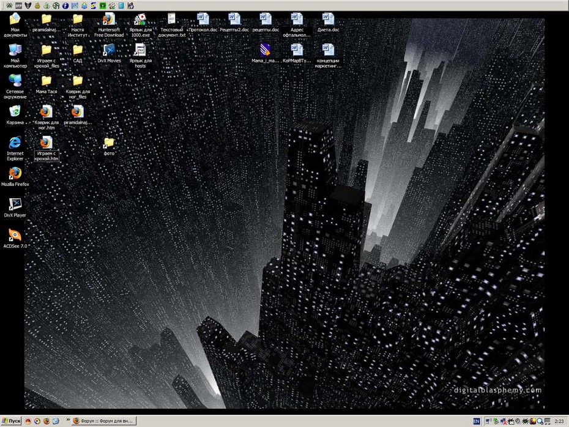Click the wireless network tray icon
Viewport: 569px width, 427px height.
click(488, 421)
